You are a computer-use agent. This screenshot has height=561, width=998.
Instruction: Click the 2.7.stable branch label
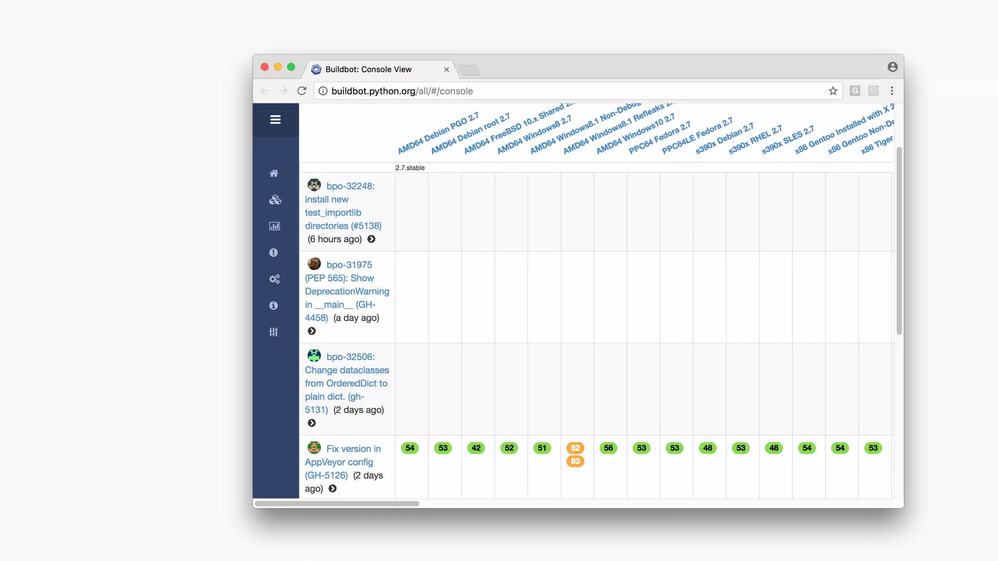pos(410,168)
